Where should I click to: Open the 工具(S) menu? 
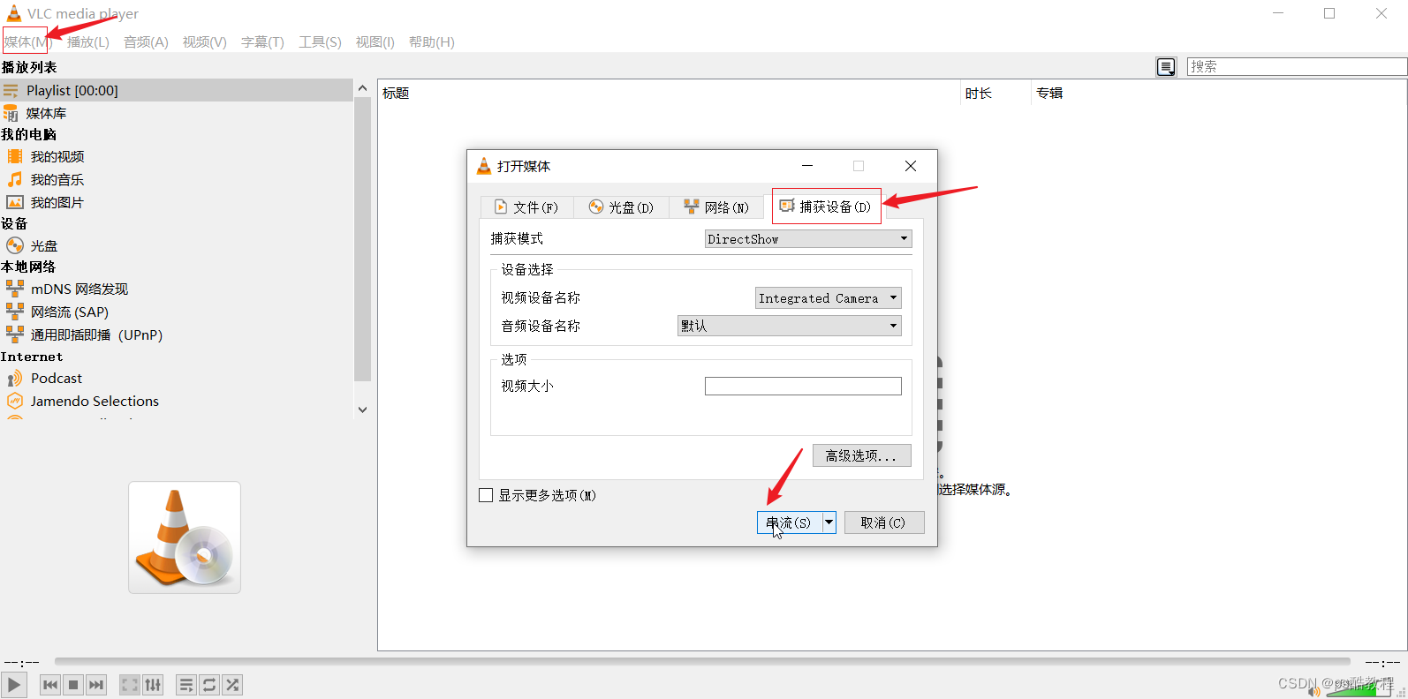coord(320,41)
